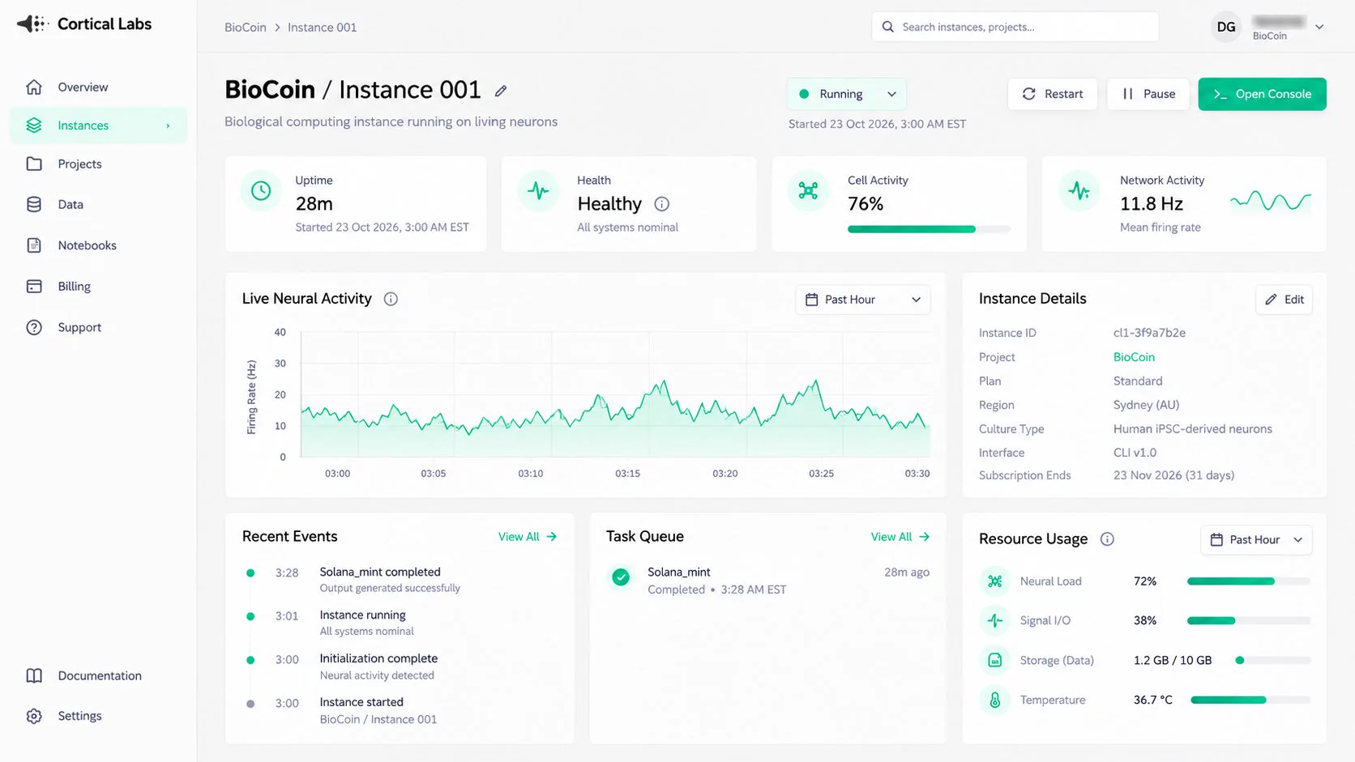Viewport: 1355px width, 762px height.
Task: Click the Restart button
Action: point(1052,94)
